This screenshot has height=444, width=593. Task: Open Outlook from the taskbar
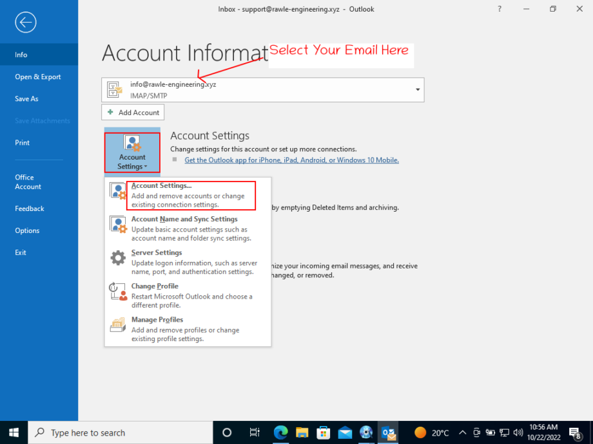(x=388, y=432)
